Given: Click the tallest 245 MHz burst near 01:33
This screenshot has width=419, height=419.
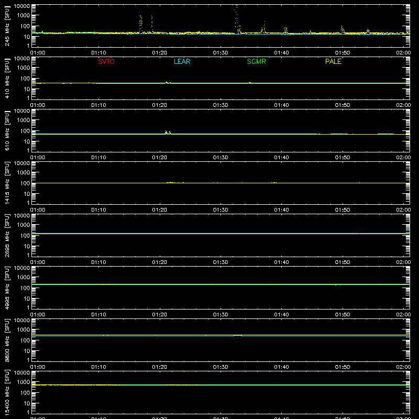Looking at the screenshot, I should (x=237, y=19).
